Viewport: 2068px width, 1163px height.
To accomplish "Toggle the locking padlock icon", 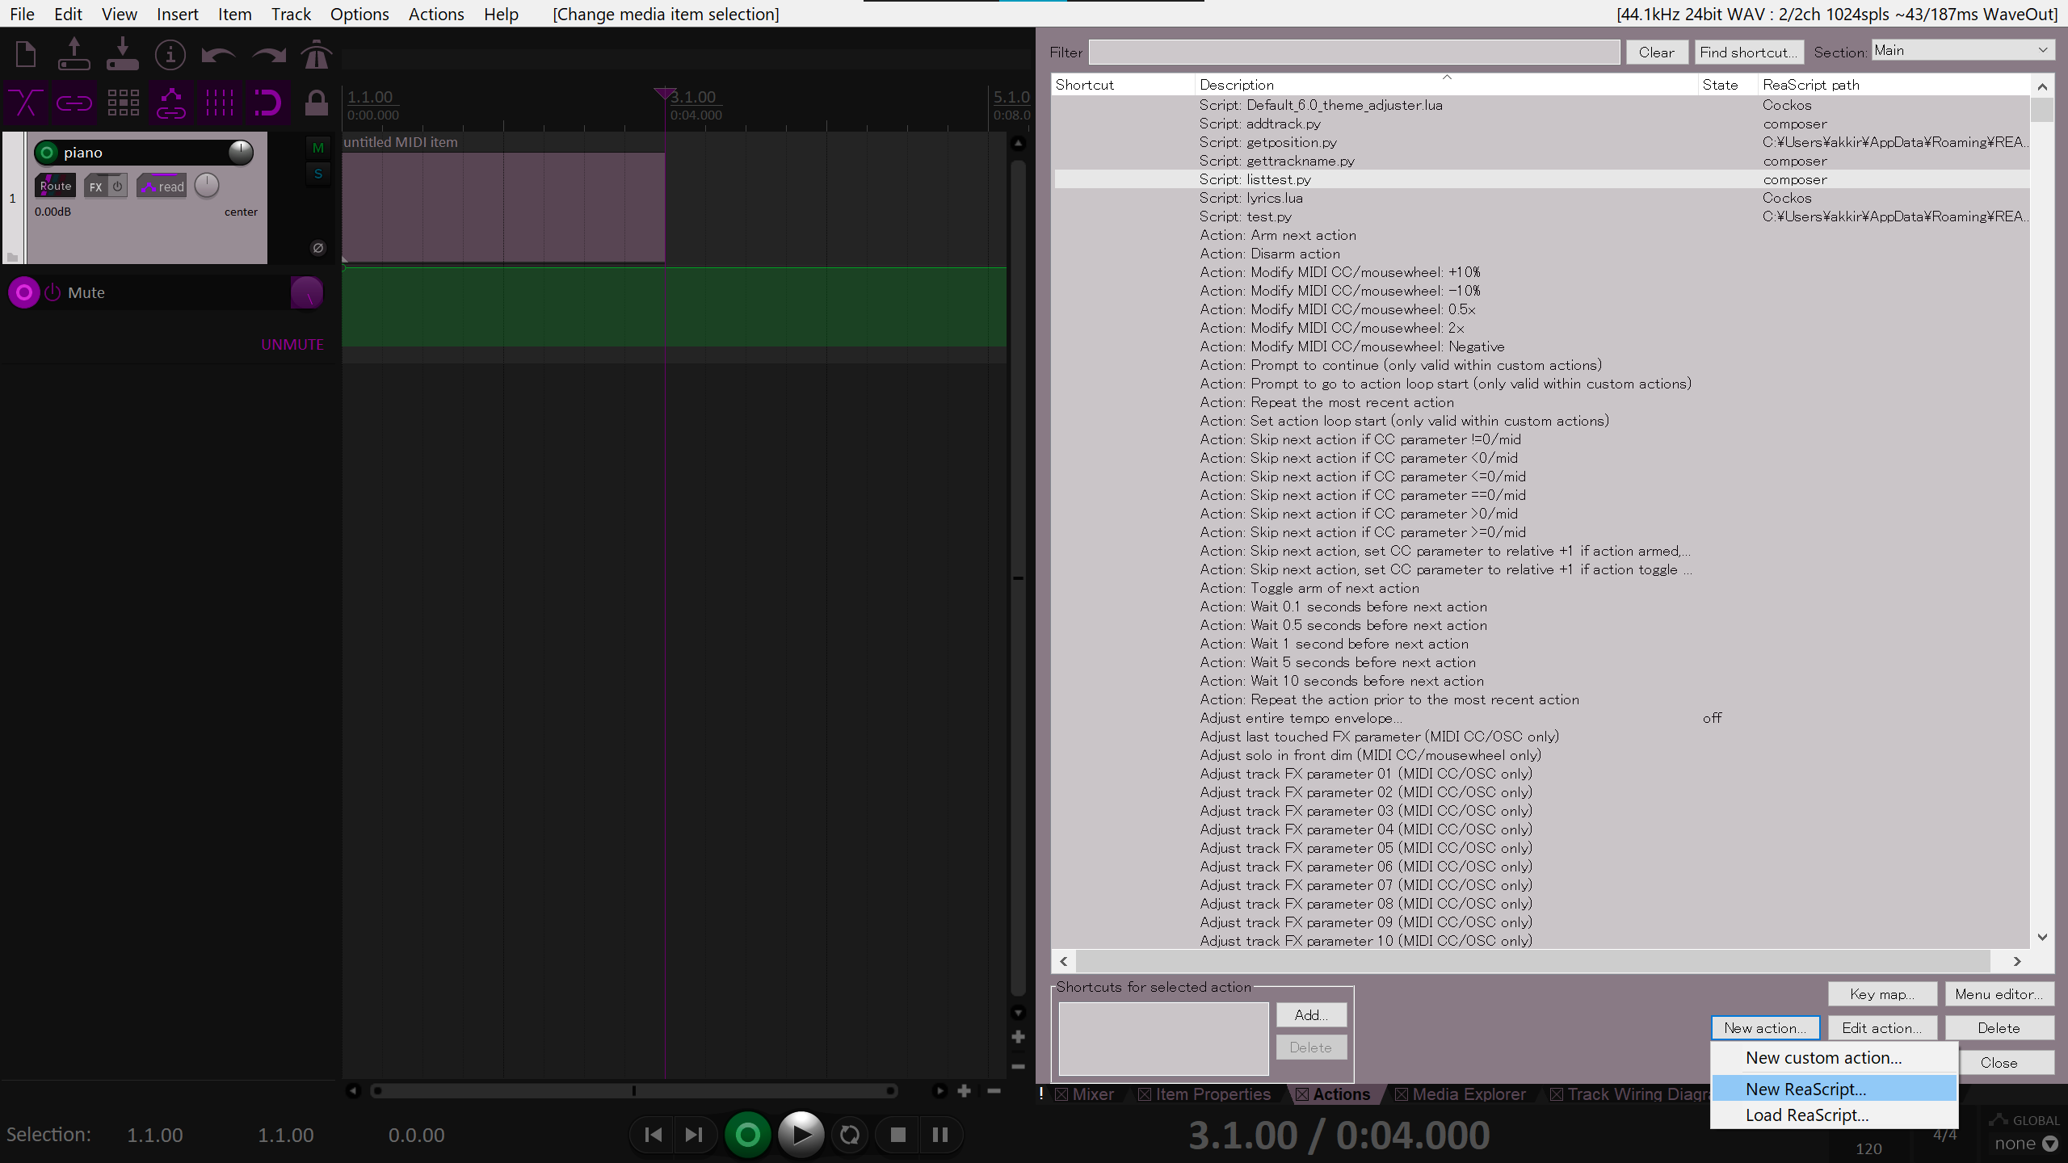I will (316, 103).
